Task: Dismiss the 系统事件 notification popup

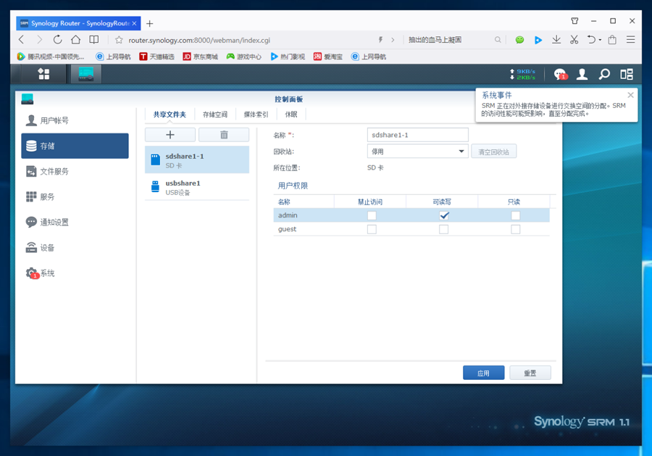Action: point(630,95)
